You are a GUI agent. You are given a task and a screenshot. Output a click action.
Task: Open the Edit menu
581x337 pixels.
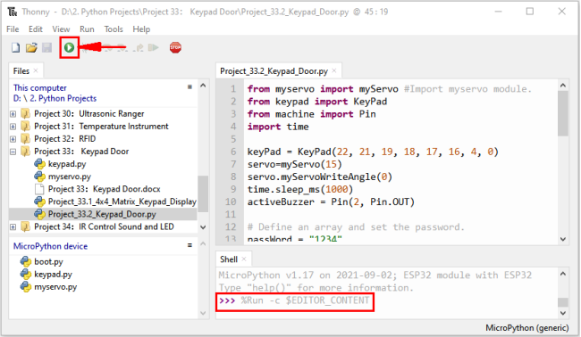[36, 29]
